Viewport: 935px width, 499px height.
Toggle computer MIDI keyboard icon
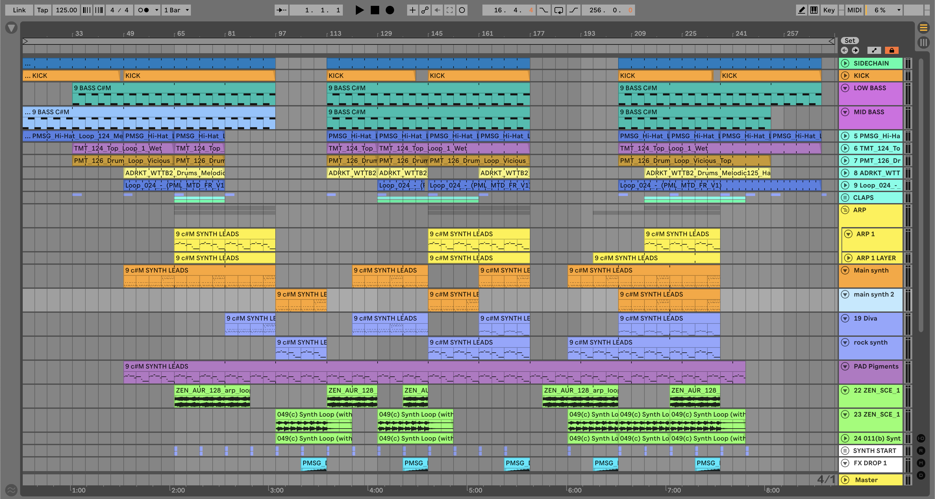pos(814,10)
